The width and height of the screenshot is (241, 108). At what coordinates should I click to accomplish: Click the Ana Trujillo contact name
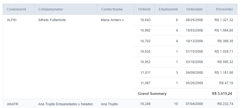(x=109, y=104)
